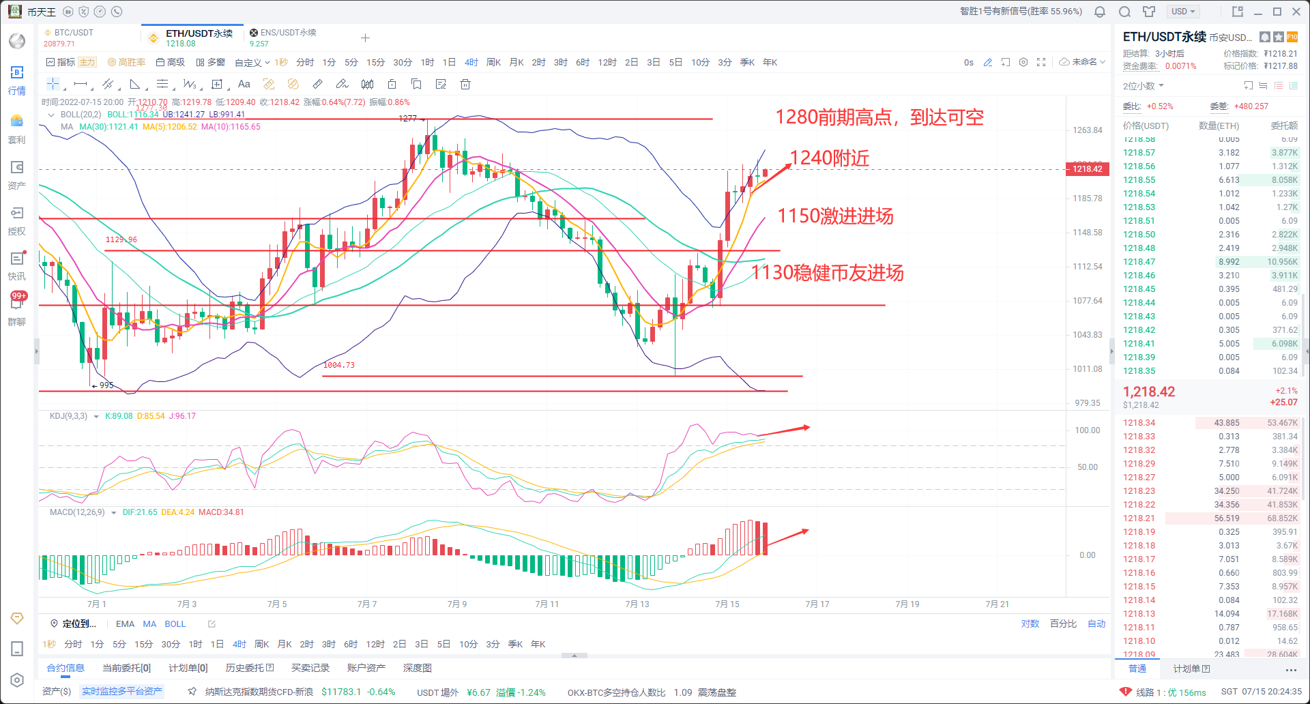Image resolution: width=1310 pixels, height=704 pixels.
Task: Switch to the ENS/USDT永续 tab
Action: pyautogui.click(x=282, y=38)
